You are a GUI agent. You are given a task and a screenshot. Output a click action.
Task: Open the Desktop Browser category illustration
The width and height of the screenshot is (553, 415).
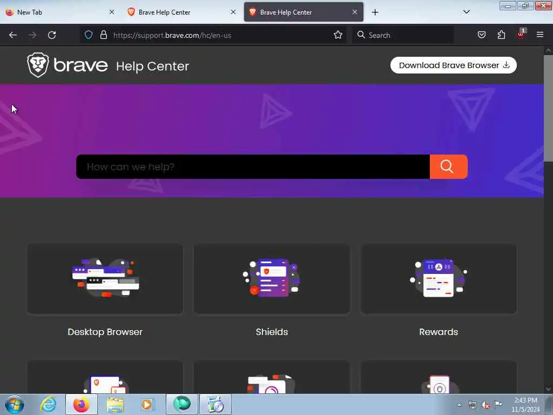click(x=105, y=278)
